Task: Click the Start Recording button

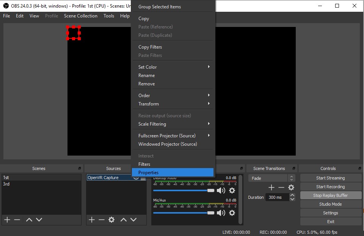Action: pos(330,187)
